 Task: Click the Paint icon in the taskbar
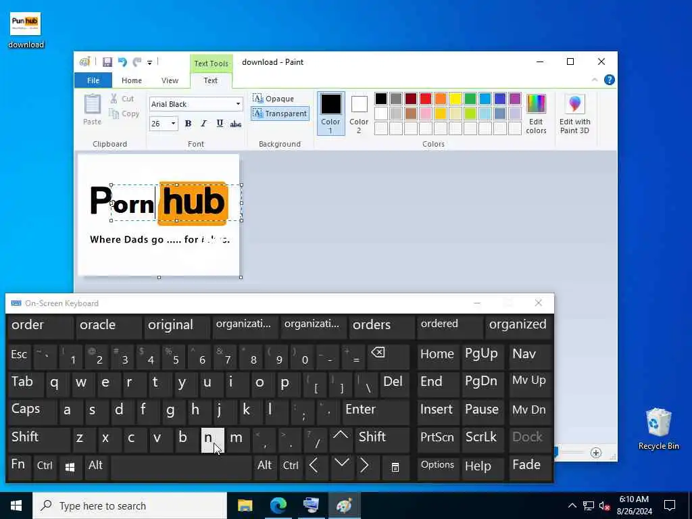point(344,505)
